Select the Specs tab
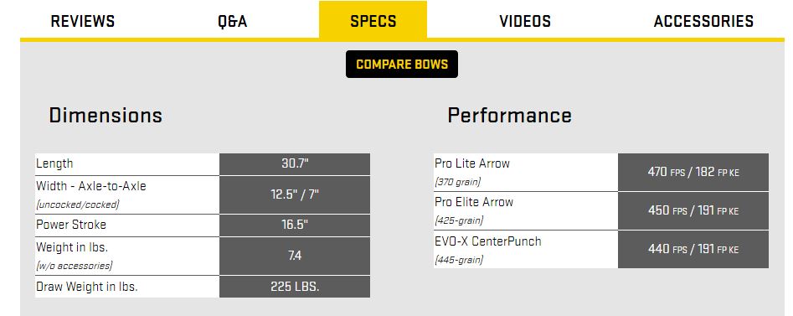The width and height of the screenshot is (793, 316). tap(373, 20)
